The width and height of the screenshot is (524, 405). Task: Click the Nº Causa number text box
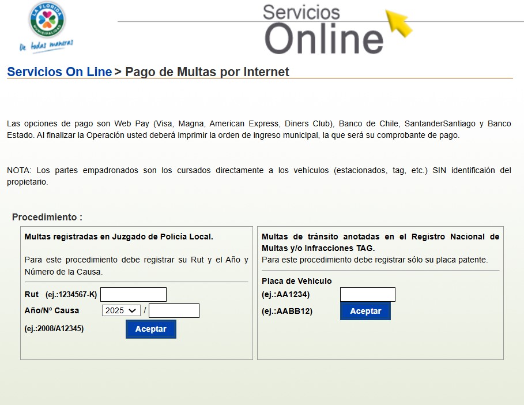coord(174,310)
